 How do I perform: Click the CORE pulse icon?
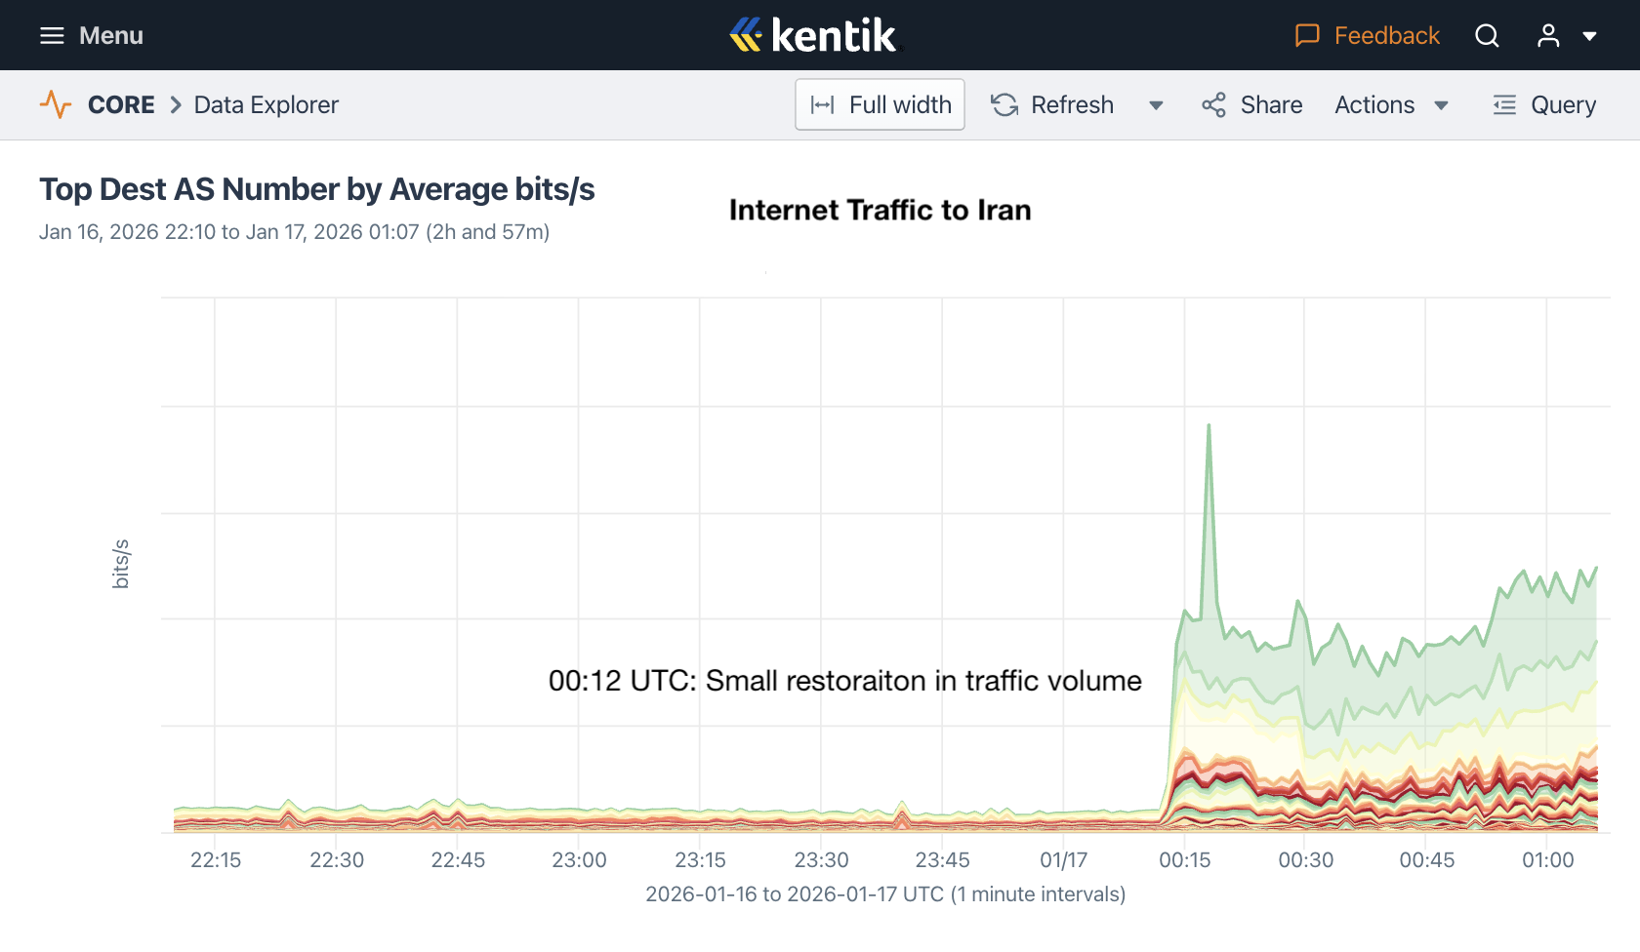pyautogui.click(x=56, y=104)
